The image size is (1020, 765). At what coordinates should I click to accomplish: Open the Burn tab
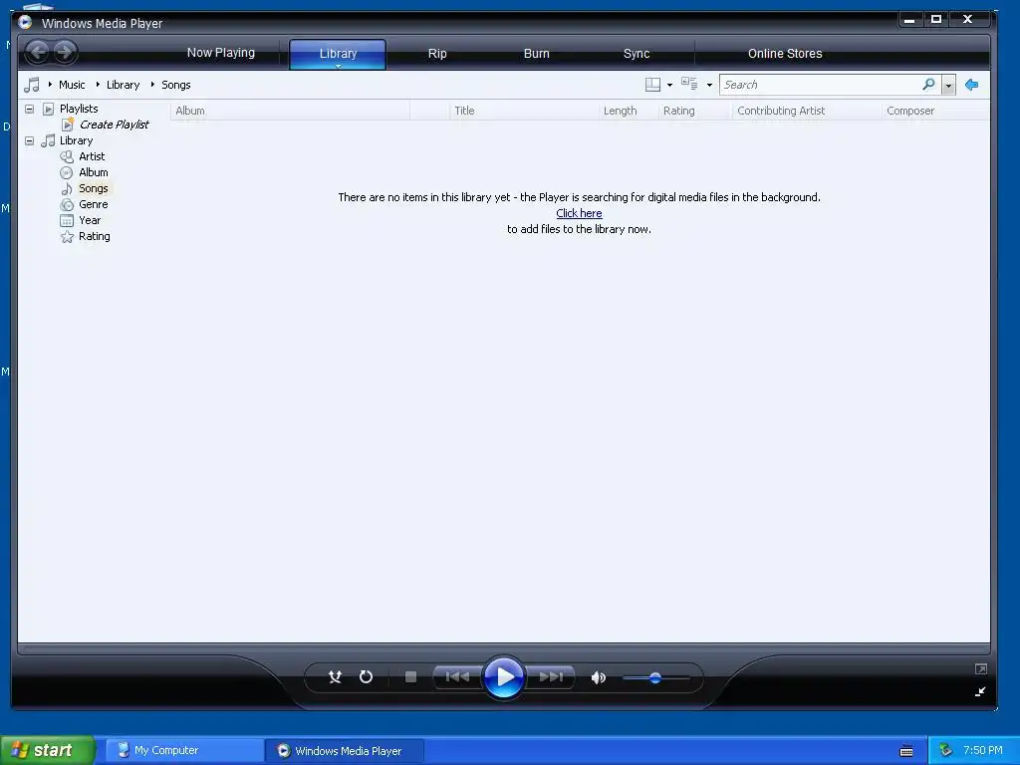click(537, 54)
